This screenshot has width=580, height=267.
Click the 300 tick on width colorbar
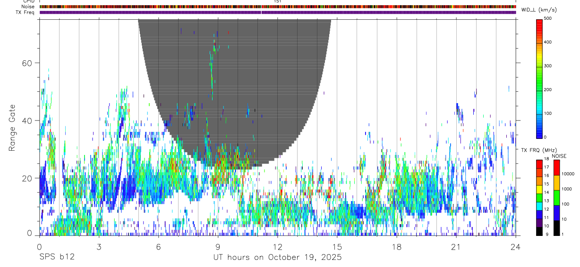(x=548, y=66)
